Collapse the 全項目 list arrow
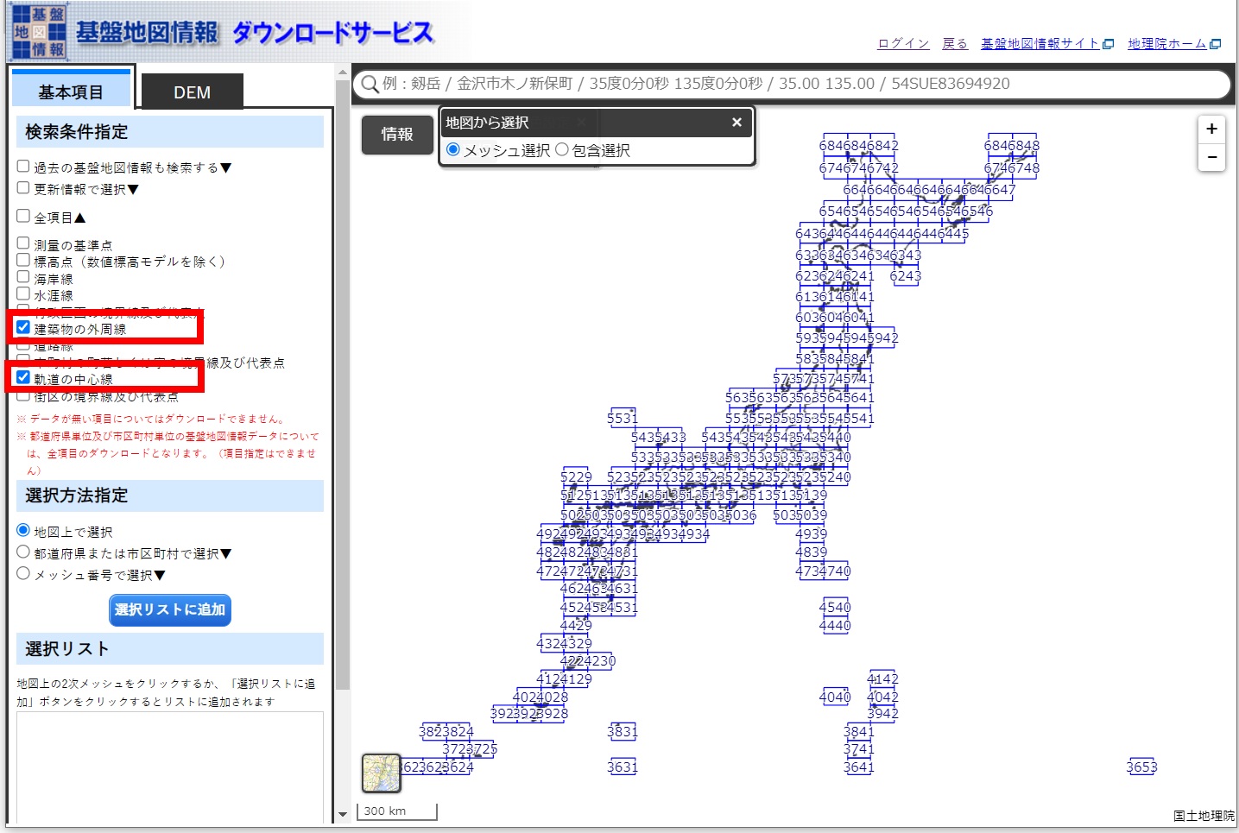The height and width of the screenshot is (833, 1239). [x=79, y=218]
